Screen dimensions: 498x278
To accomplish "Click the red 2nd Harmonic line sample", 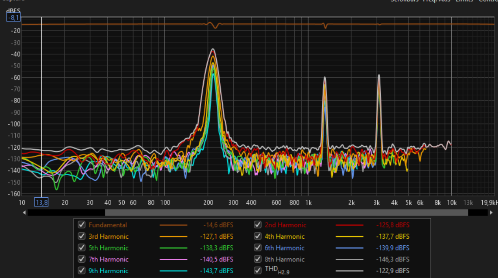I will (349, 225).
